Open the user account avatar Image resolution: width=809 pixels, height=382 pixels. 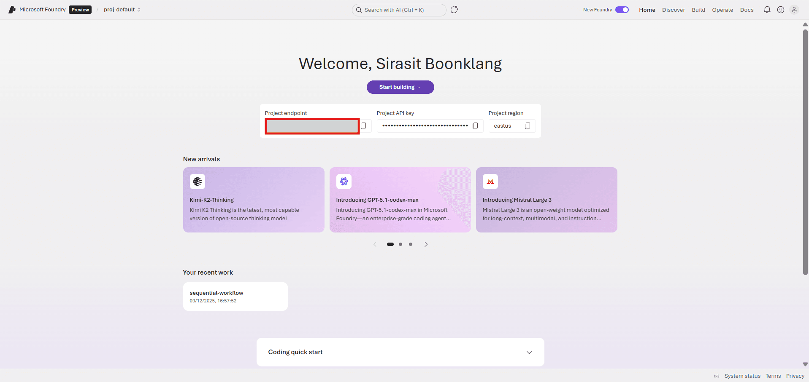794,10
